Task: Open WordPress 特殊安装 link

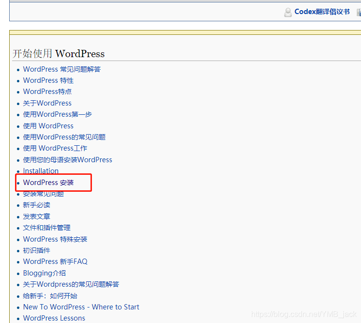Action: (55, 239)
